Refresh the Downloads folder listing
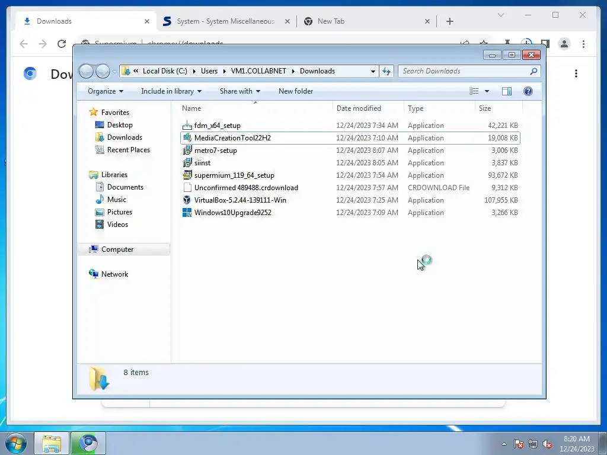The image size is (607, 455). (386, 71)
